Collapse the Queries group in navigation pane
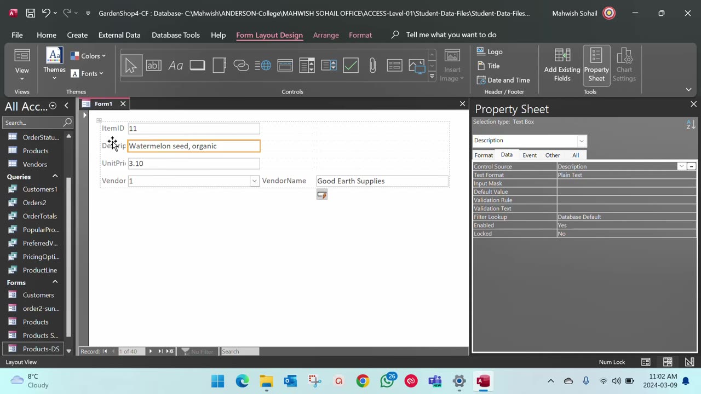701x394 pixels. coord(55,176)
